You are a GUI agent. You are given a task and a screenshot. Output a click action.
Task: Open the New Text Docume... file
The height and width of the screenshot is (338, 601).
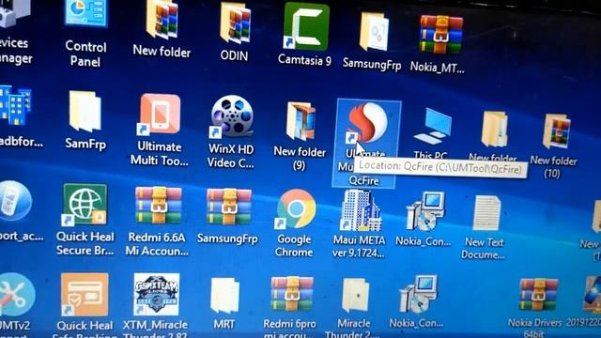pos(484,227)
